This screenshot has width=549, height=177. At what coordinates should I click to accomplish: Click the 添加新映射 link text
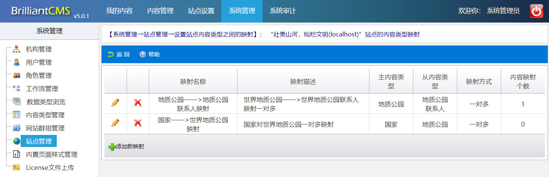click(130, 147)
